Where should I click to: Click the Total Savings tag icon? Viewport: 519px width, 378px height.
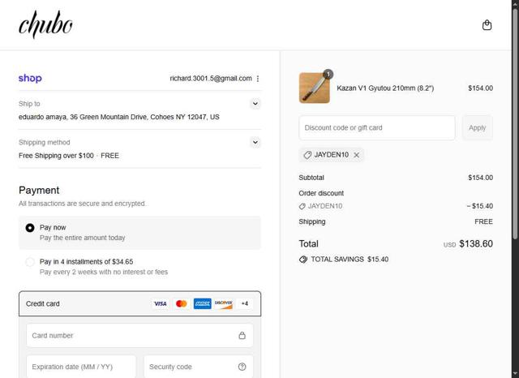pyautogui.click(x=303, y=260)
